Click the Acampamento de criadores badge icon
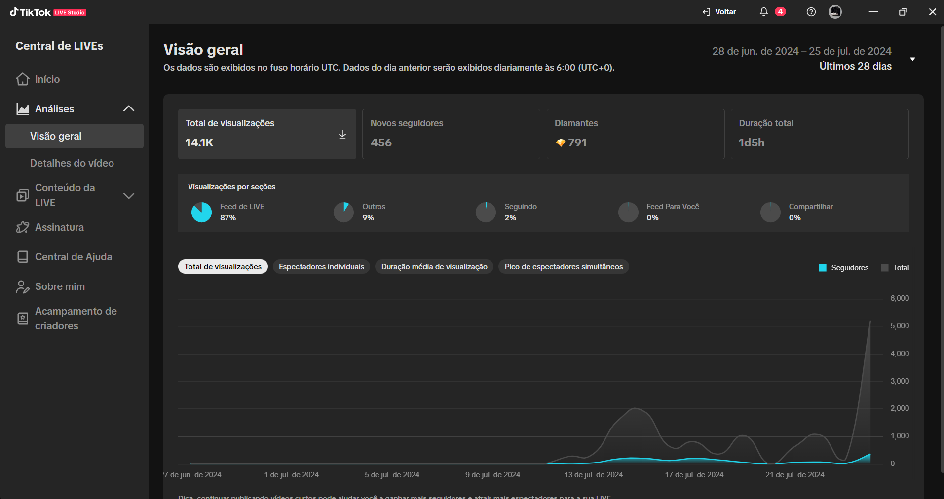 pos(23,319)
